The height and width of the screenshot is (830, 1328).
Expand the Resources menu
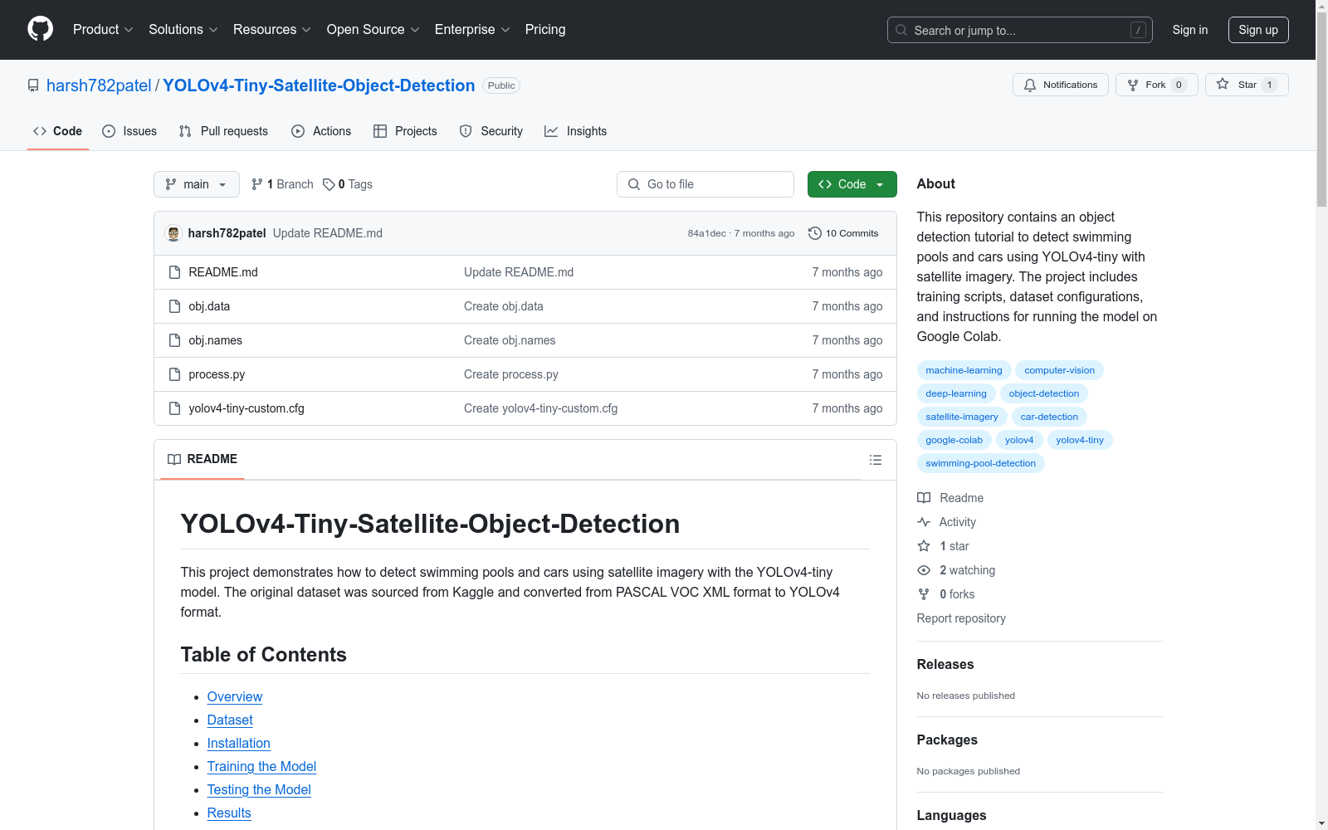click(x=272, y=30)
